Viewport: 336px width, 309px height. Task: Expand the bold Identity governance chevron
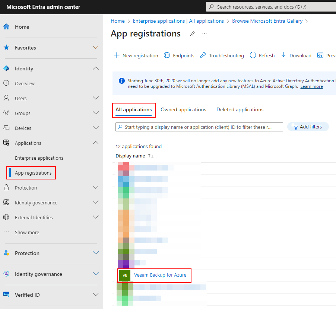pos(96,274)
